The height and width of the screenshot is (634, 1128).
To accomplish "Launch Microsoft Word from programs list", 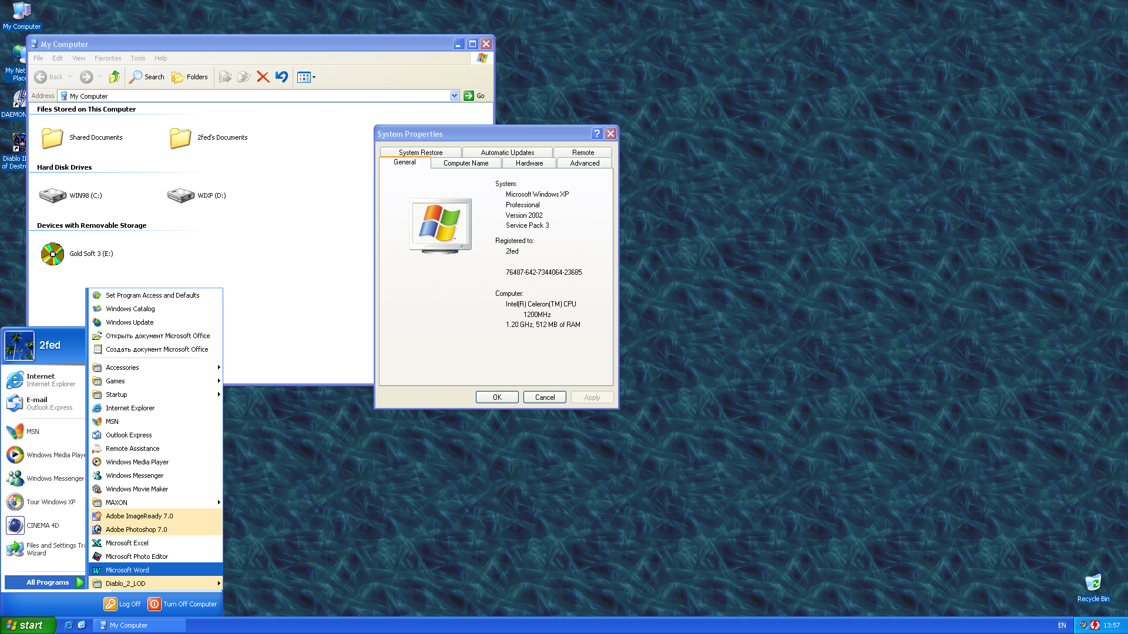I will click(156, 570).
